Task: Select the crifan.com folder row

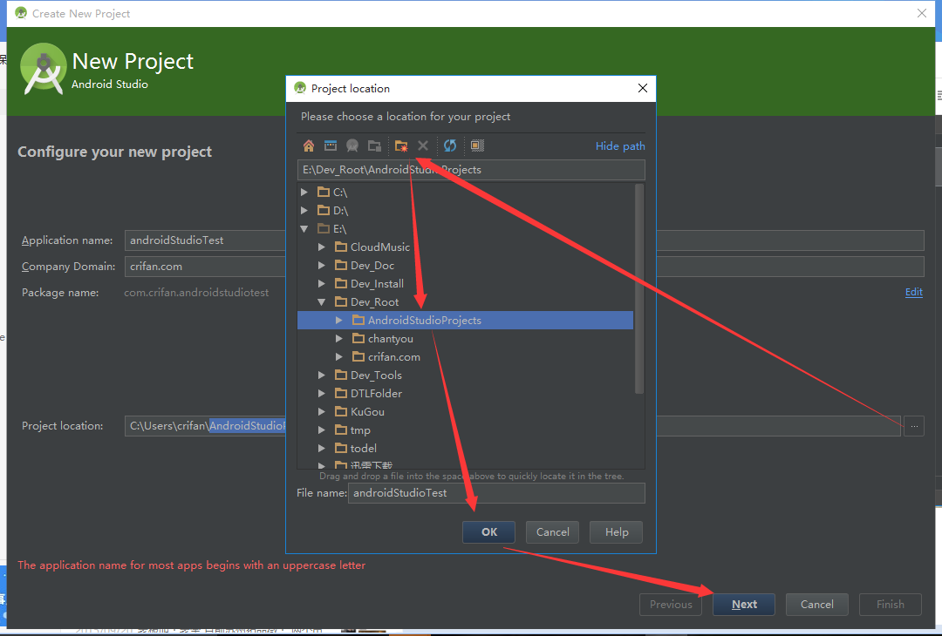Action: pyautogui.click(x=466, y=357)
